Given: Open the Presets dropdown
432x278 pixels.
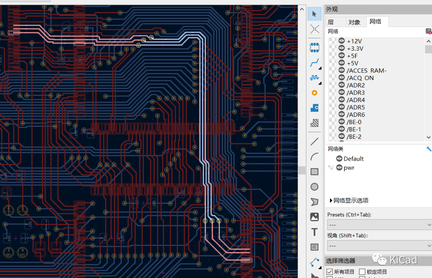Looking at the screenshot, I should click(379, 225).
